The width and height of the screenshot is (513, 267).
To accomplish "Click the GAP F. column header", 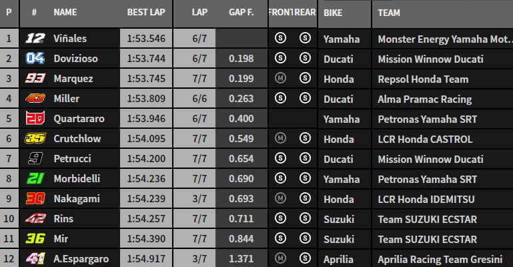I will 240,13.
